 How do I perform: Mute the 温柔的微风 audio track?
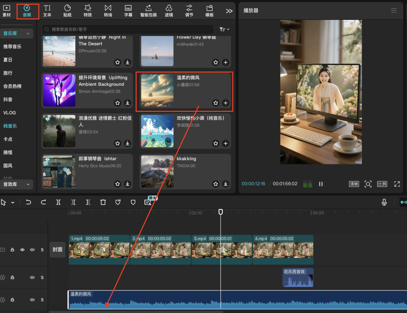[x=32, y=300]
